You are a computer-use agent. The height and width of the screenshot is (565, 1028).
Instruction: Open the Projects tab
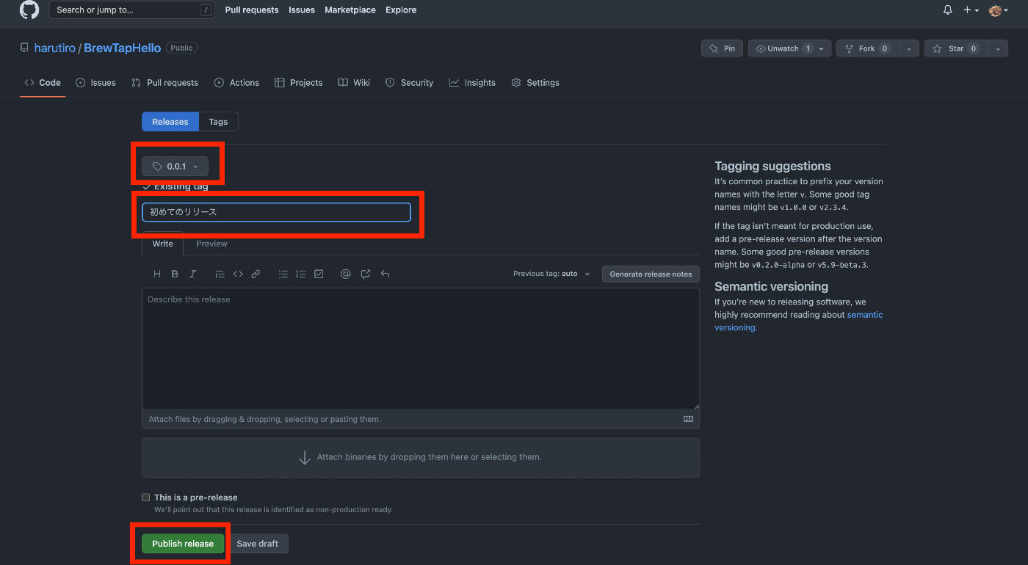tap(298, 83)
